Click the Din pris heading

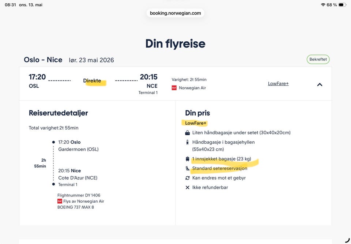[197, 113]
